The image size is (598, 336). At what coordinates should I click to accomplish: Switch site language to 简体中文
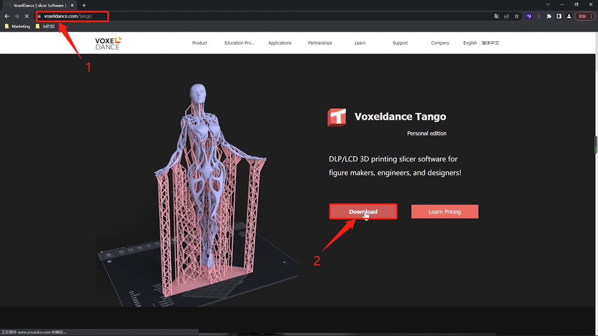[x=491, y=43]
